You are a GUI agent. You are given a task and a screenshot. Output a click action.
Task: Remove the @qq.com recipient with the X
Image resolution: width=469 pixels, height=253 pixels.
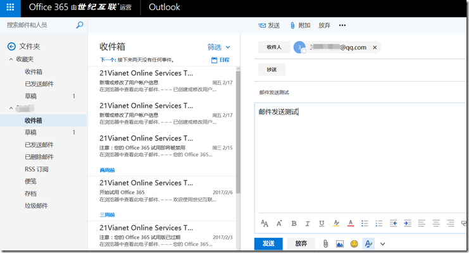(375, 47)
